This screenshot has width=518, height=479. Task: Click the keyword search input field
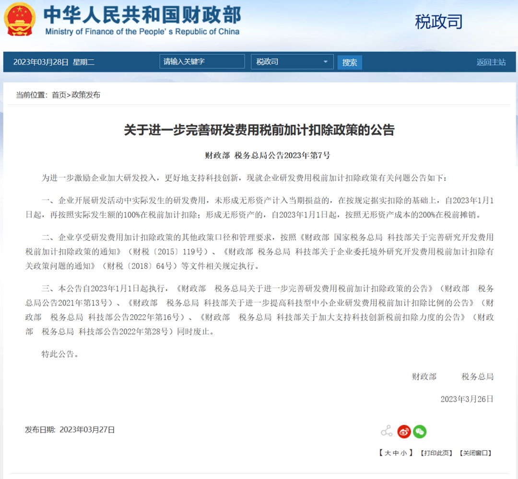point(202,61)
